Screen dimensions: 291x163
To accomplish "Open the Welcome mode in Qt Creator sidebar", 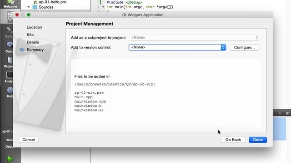I will click(x=10, y=4).
